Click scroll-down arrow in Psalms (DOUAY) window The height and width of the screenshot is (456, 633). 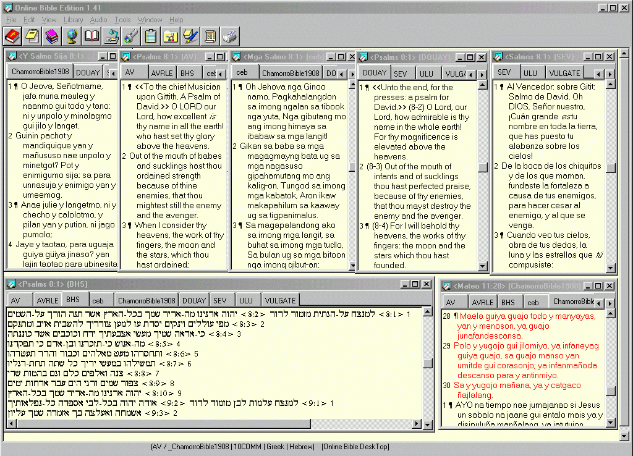(482, 266)
